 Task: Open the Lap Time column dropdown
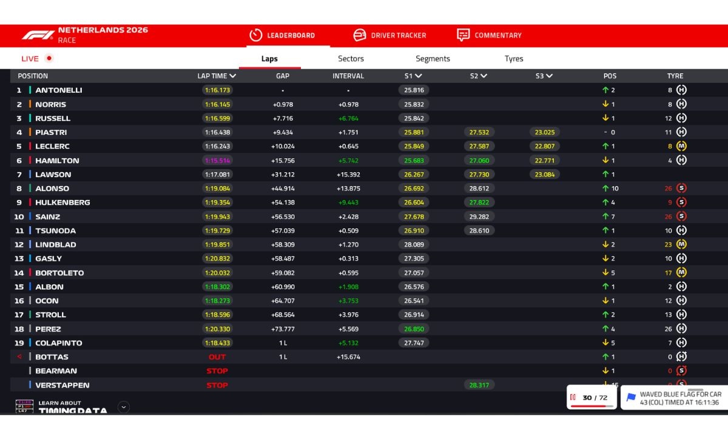[233, 76]
